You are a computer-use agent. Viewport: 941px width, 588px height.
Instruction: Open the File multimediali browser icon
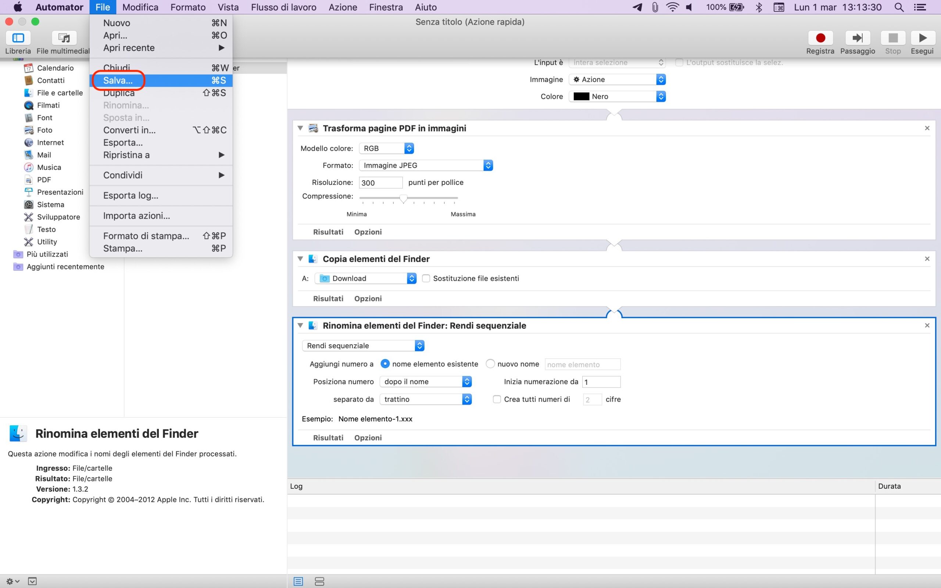point(64,38)
